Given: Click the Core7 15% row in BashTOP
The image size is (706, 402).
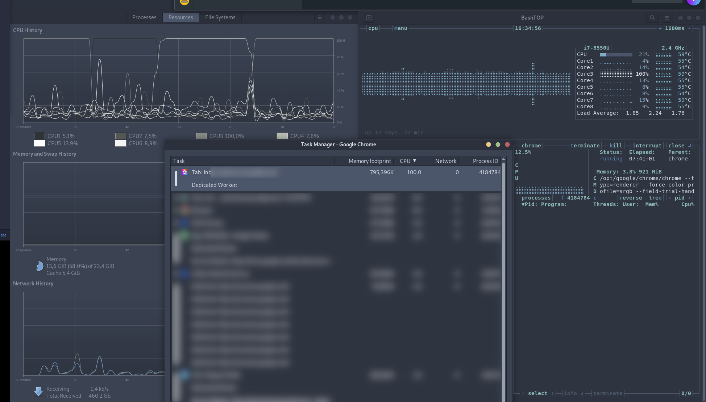Looking at the screenshot, I should (634, 100).
